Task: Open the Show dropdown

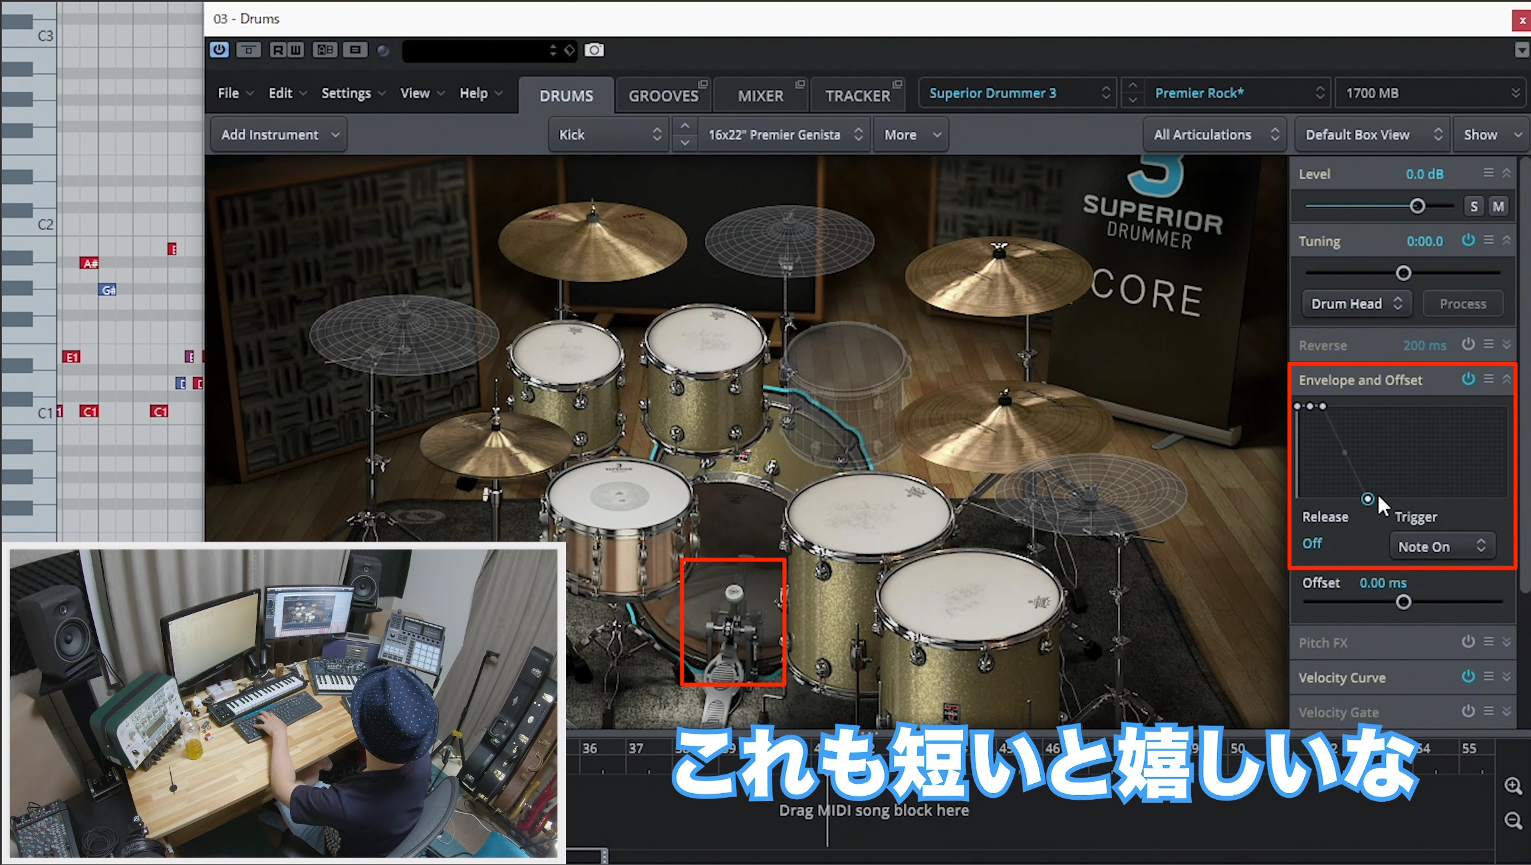Action: click(x=1491, y=135)
